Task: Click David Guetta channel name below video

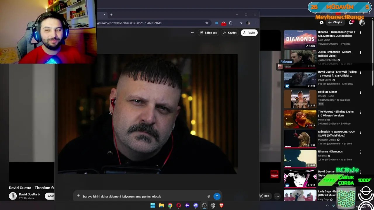Action: [28, 194]
